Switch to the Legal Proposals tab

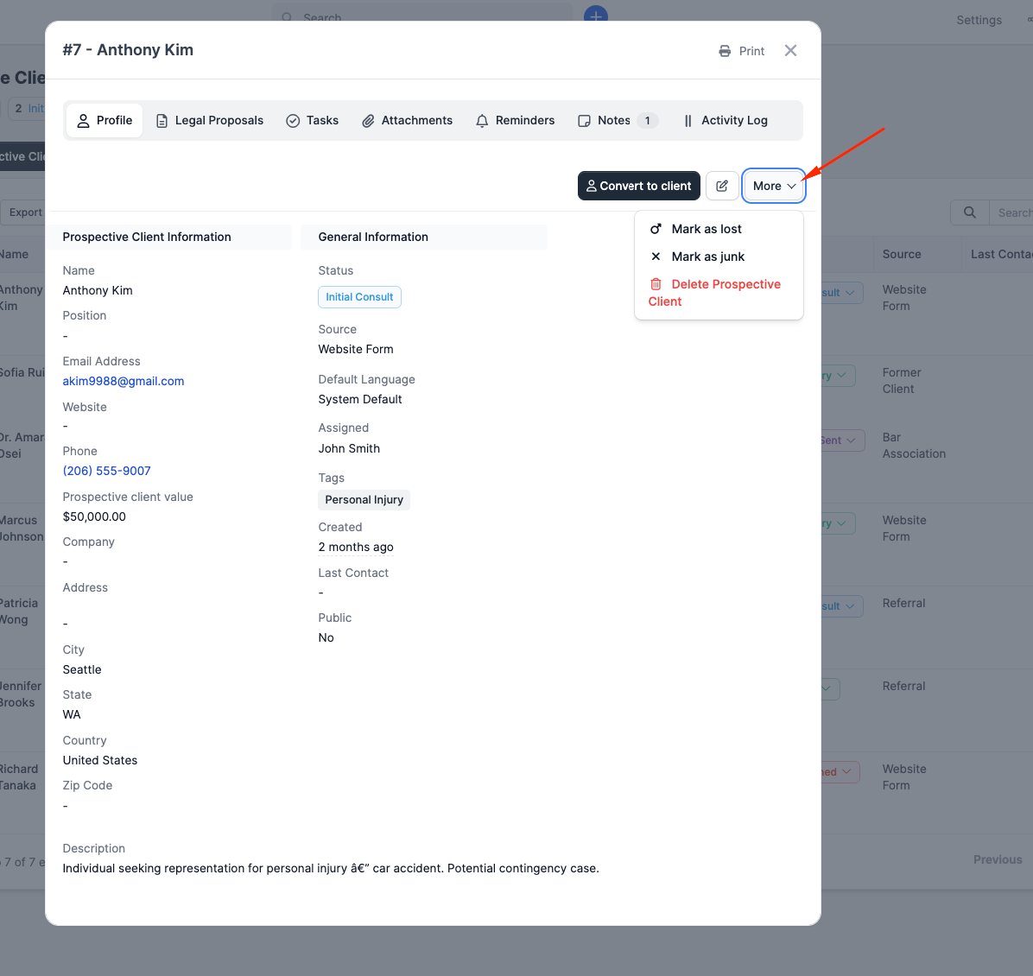coord(210,121)
